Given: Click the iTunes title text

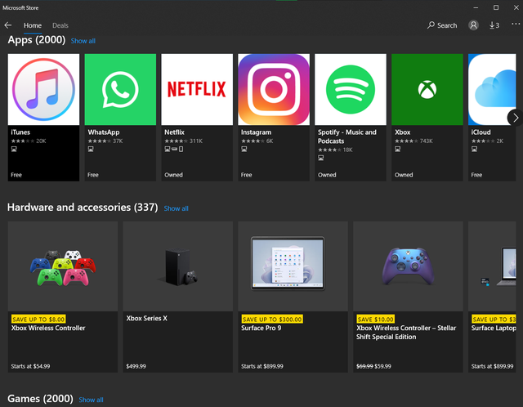Looking at the screenshot, I should point(20,132).
